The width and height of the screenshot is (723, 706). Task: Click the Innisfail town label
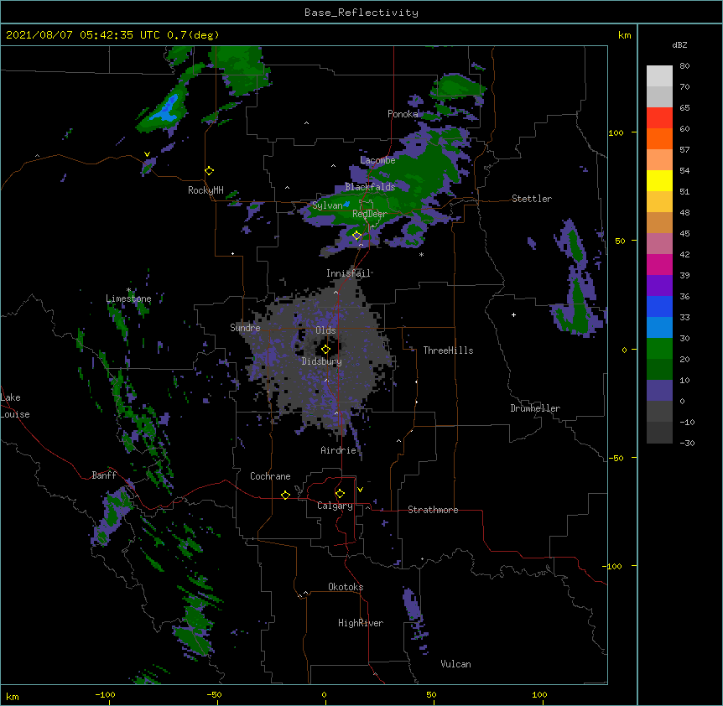pyautogui.click(x=349, y=273)
